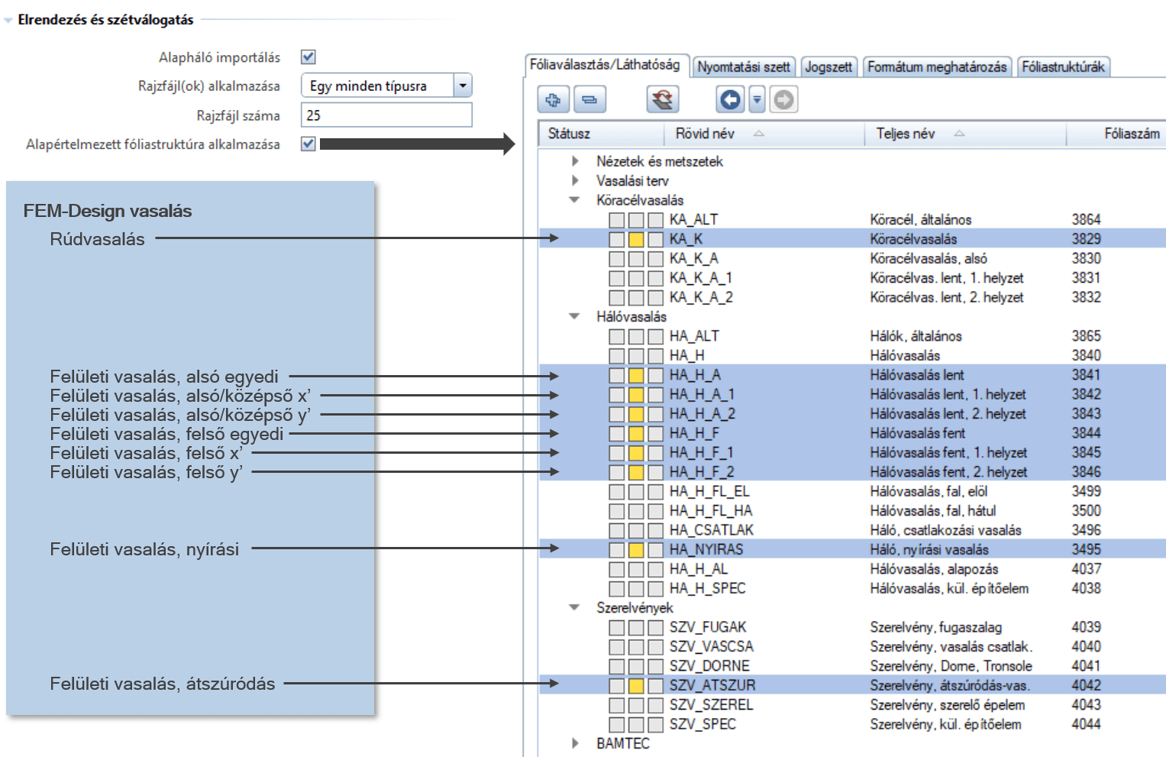This screenshot has height=757, width=1166.
Task: Sort by Teljes név column header
Action: click(965, 134)
